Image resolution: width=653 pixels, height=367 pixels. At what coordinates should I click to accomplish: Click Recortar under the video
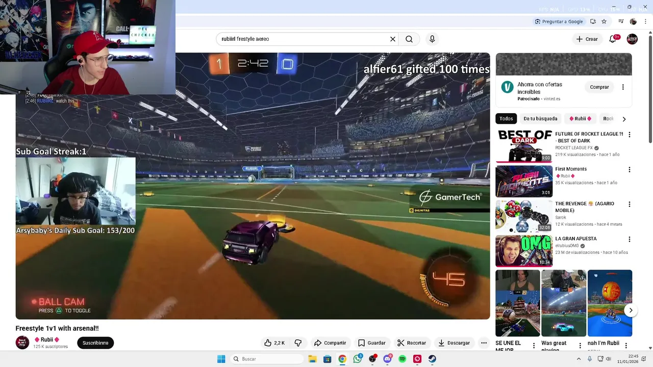click(411, 343)
